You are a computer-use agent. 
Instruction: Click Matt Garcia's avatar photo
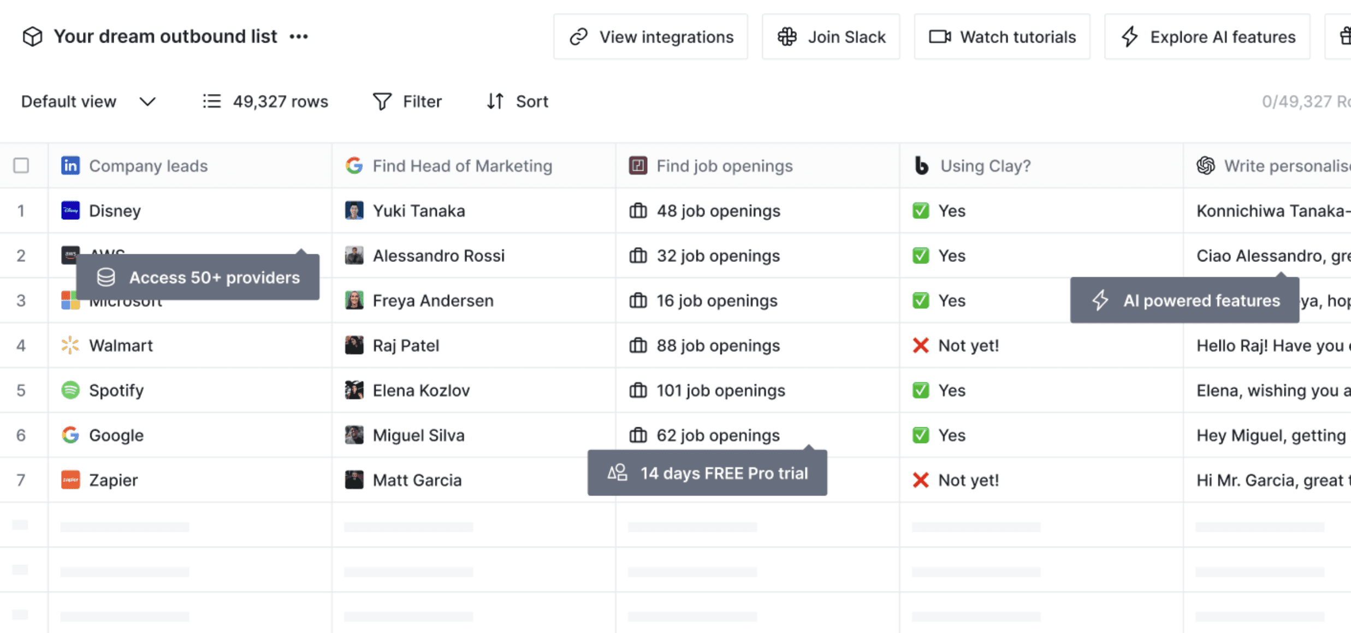[x=354, y=480]
